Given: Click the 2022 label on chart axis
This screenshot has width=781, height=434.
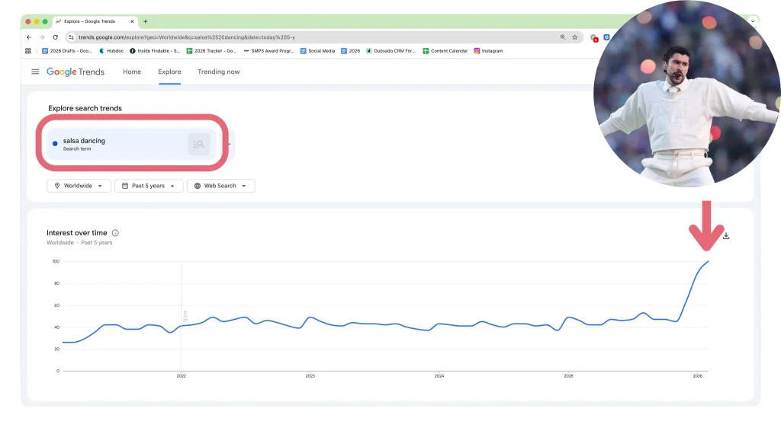Looking at the screenshot, I should 182,376.
